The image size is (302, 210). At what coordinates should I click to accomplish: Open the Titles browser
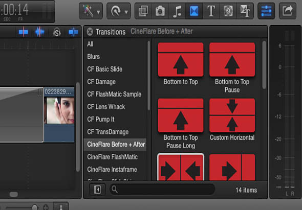pyautogui.click(x=211, y=11)
